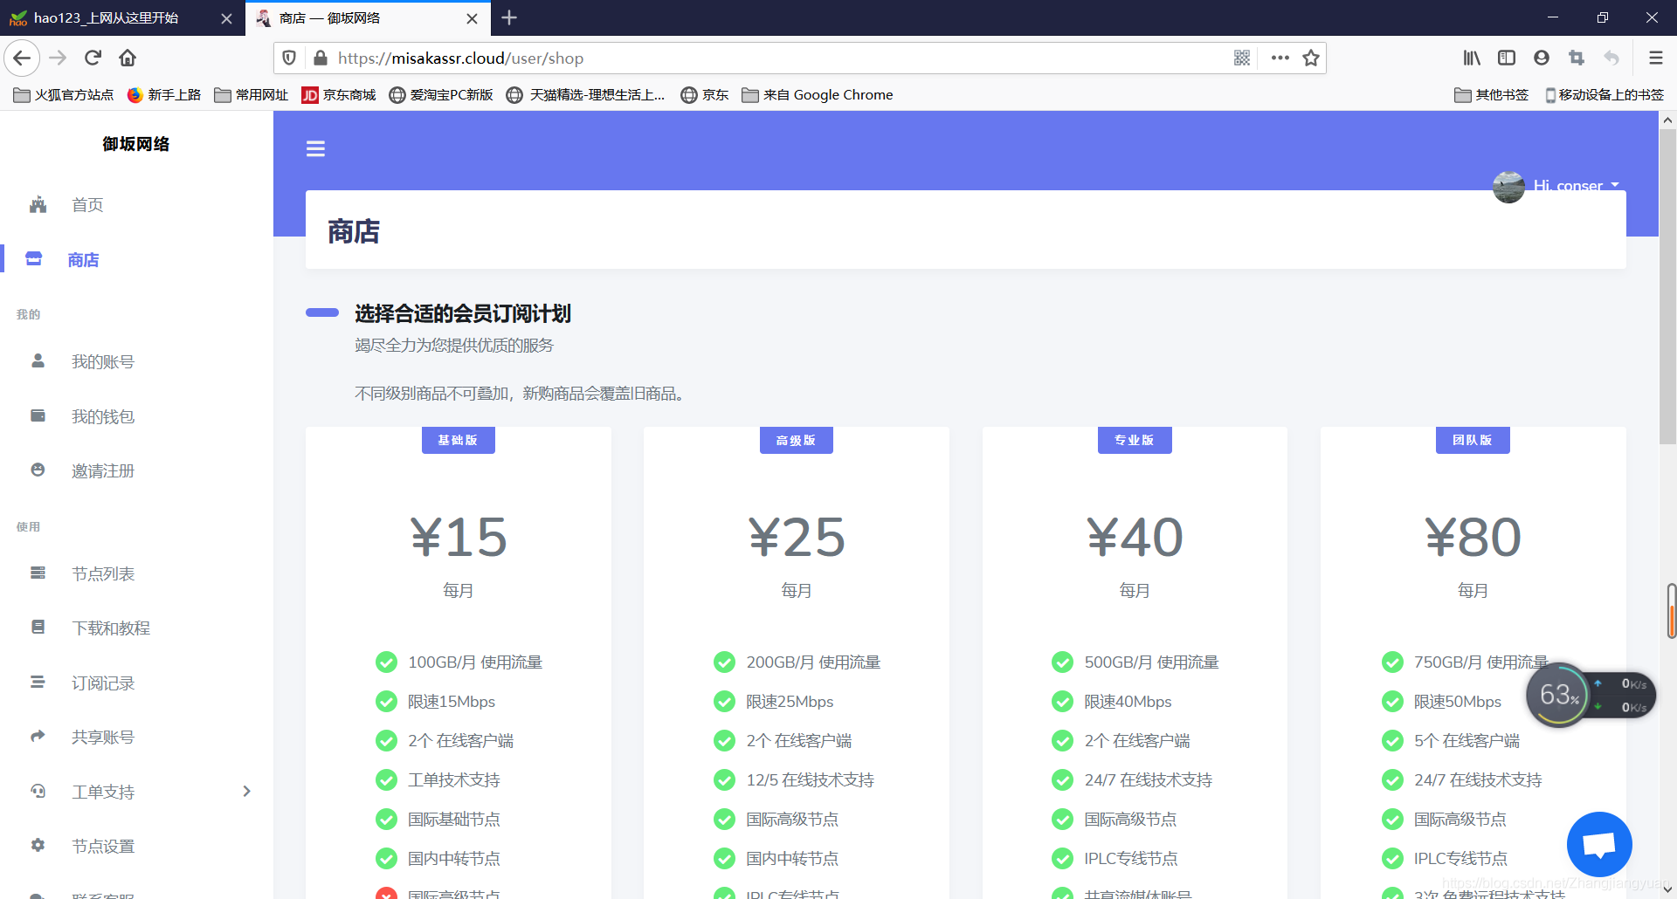1677x899 pixels.
Task: Open the page QR code icon
Action: coord(1242,58)
